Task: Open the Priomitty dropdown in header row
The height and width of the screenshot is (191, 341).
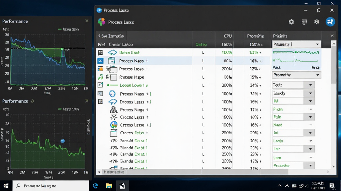Action: [296, 44]
